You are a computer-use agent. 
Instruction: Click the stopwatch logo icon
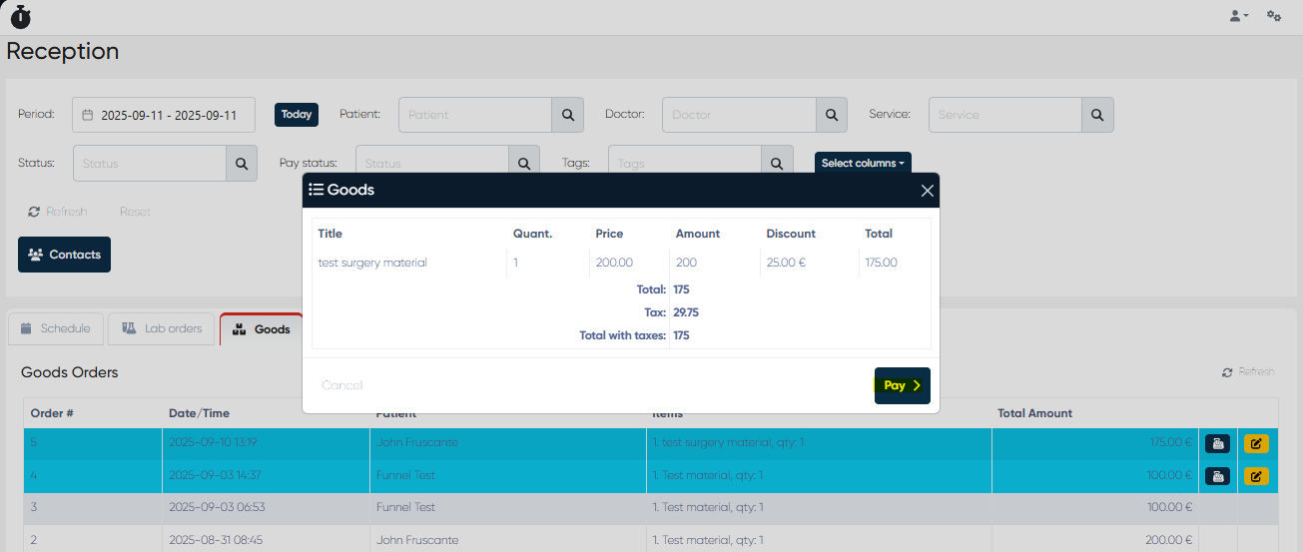point(20,16)
